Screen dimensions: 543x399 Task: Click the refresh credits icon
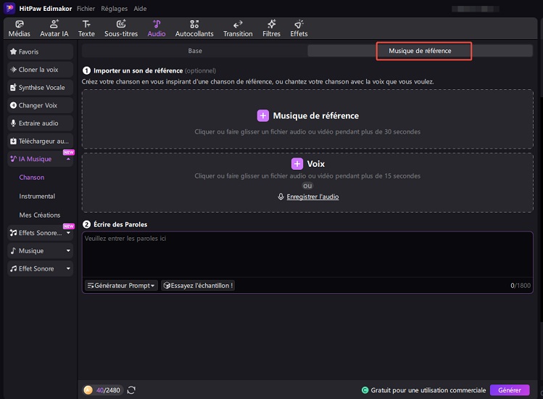[131, 390]
